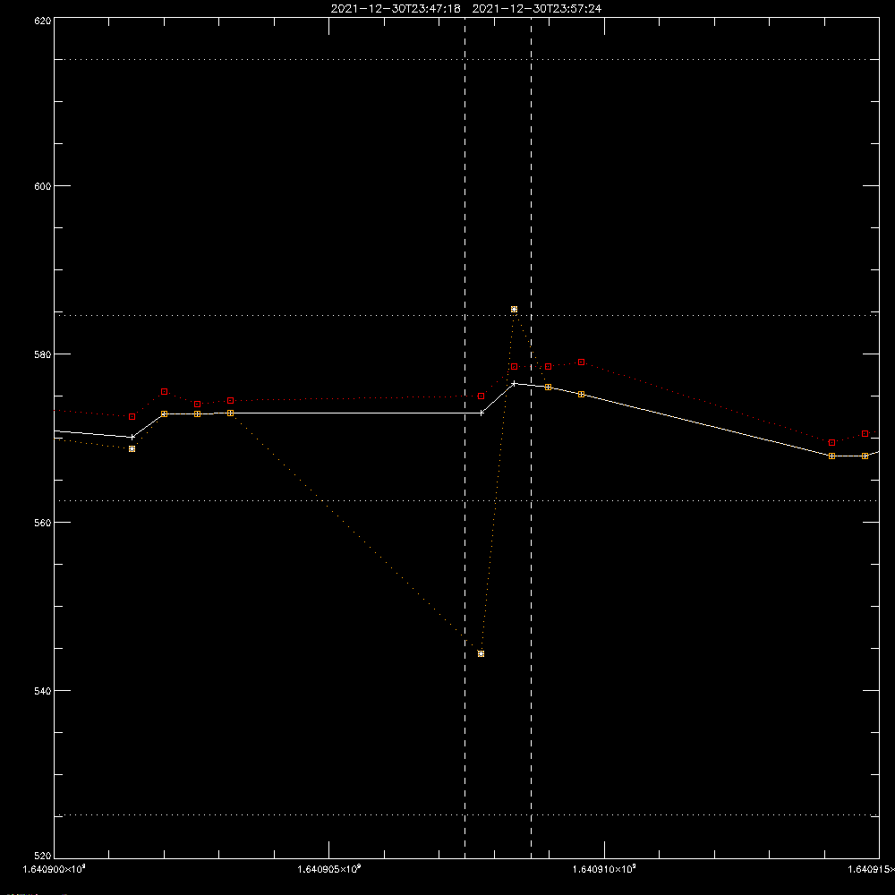
Task: Select the 620 y-axis label
Action: (x=43, y=21)
